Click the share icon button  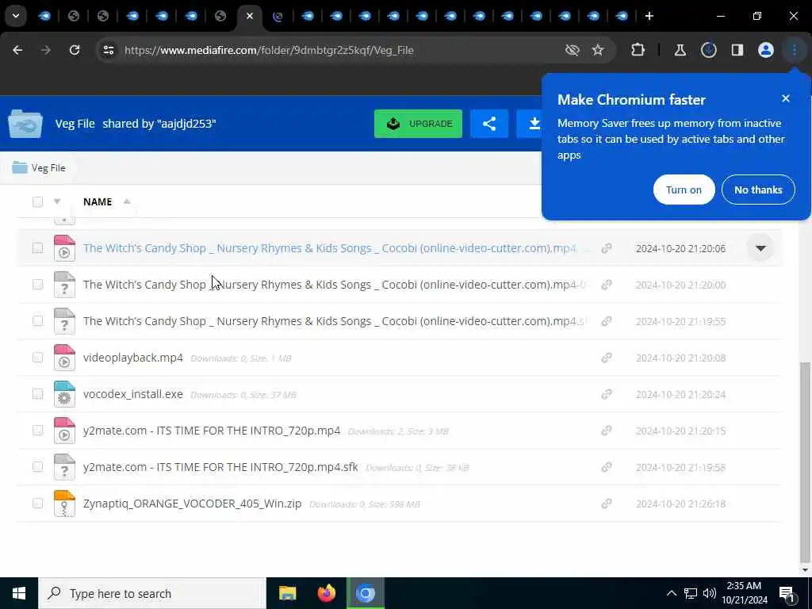click(x=489, y=124)
